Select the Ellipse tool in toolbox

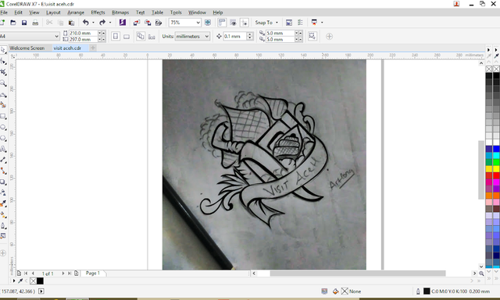coord(3,127)
